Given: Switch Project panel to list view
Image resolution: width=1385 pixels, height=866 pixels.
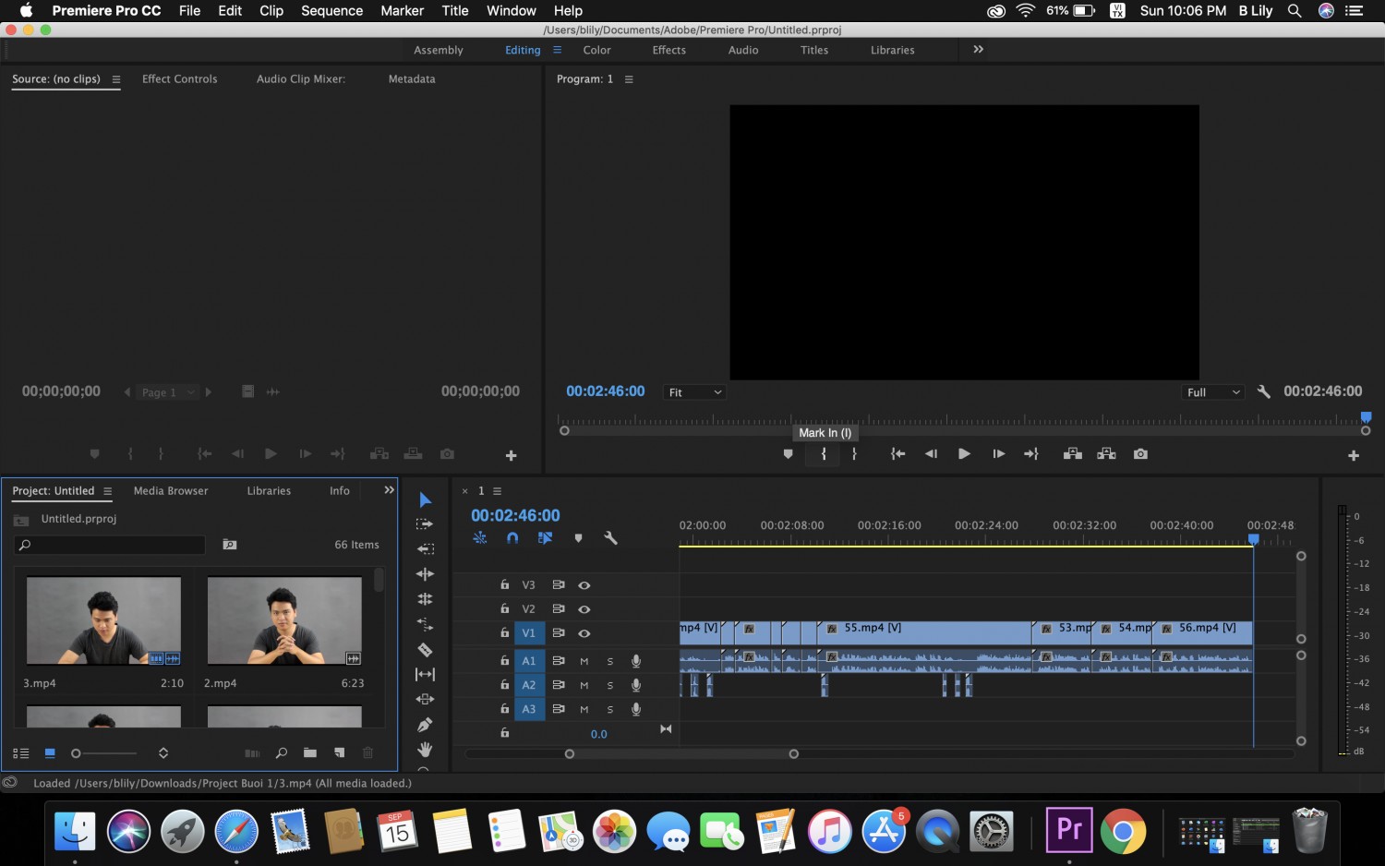Looking at the screenshot, I should click(x=20, y=753).
